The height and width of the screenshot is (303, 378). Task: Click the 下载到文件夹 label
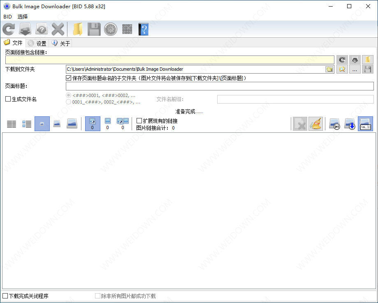tap(20, 69)
